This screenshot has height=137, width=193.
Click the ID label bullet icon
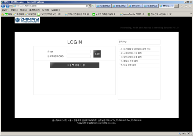[48, 51]
